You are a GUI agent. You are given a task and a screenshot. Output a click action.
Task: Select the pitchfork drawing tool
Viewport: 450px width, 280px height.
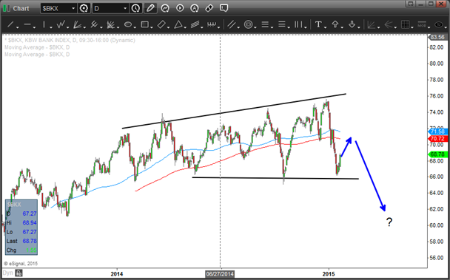tap(94, 24)
